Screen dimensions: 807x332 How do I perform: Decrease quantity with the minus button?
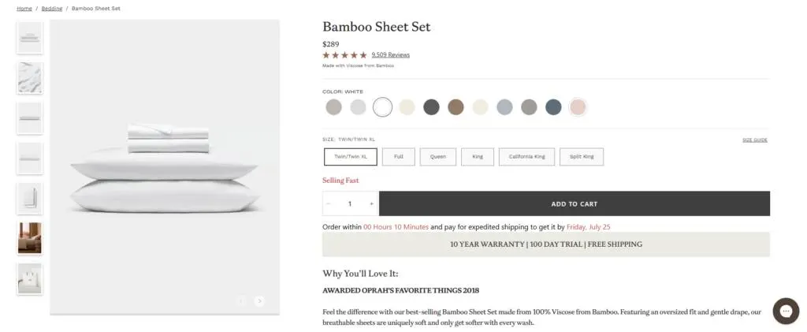pyautogui.click(x=329, y=203)
